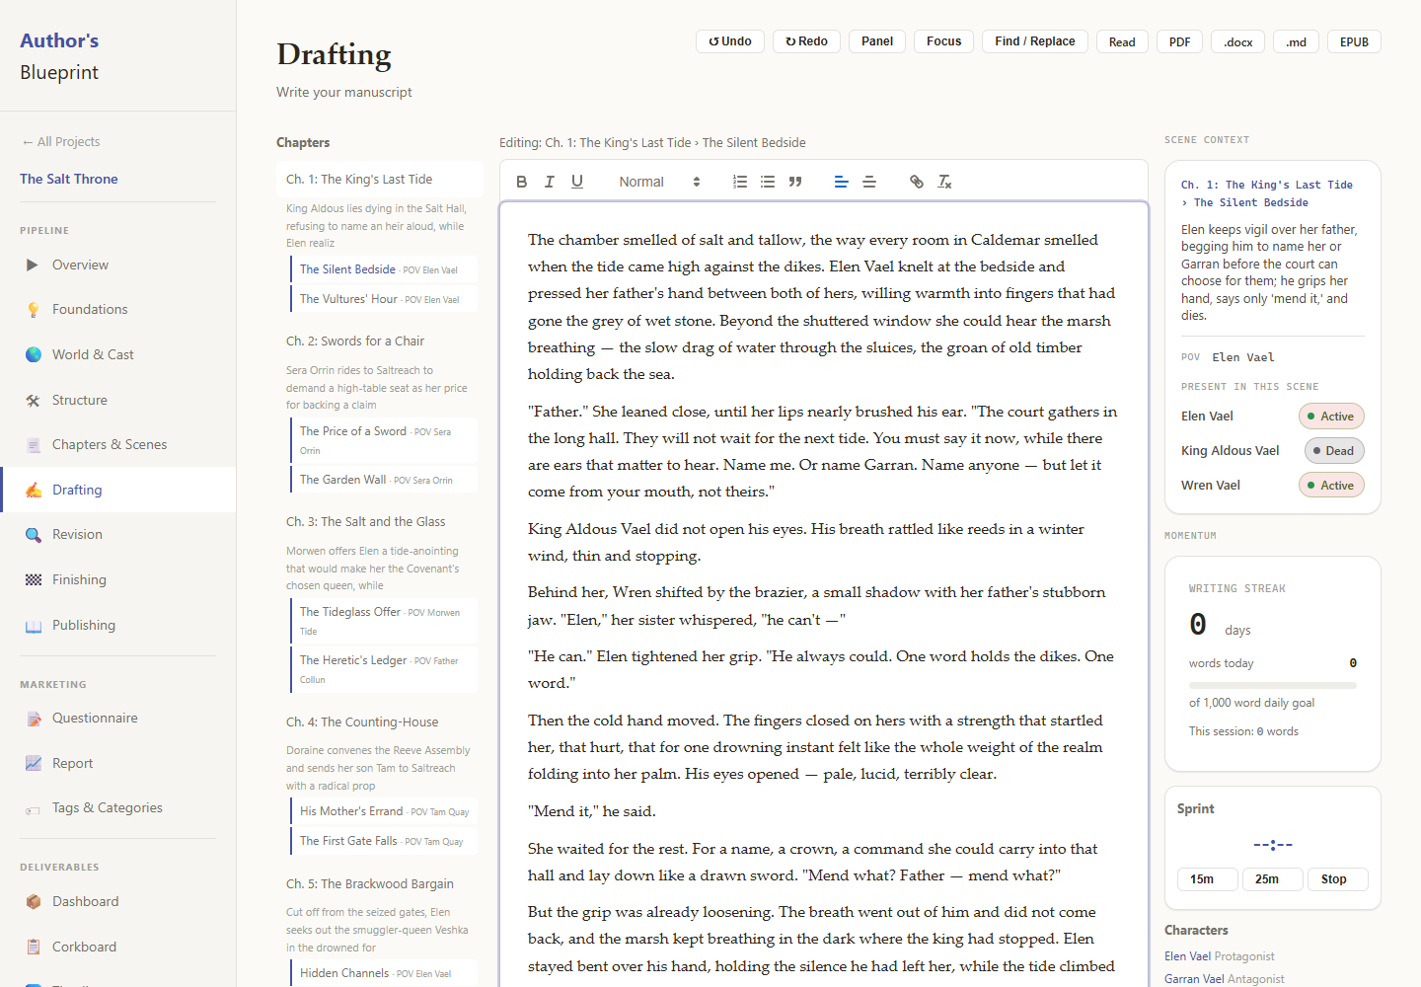Open the Normal paragraph style dropdown
Screen dimensions: 1421x987
click(x=659, y=182)
